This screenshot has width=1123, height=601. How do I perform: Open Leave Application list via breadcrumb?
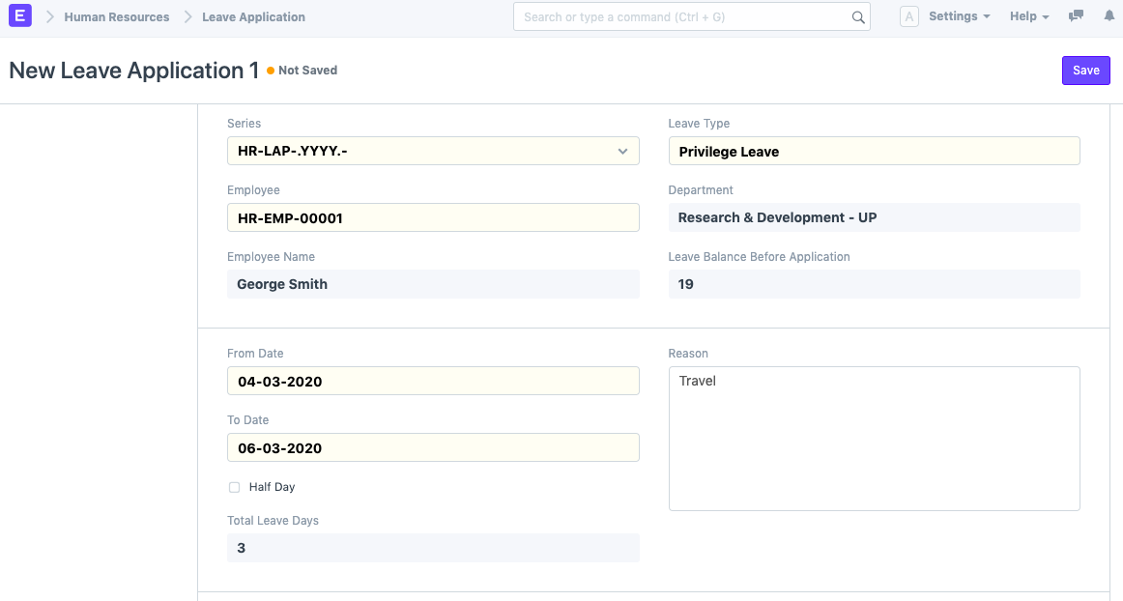tap(252, 16)
